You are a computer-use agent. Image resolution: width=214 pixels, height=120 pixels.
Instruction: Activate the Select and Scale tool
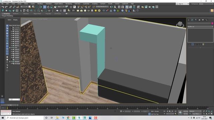[x=52, y=7]
